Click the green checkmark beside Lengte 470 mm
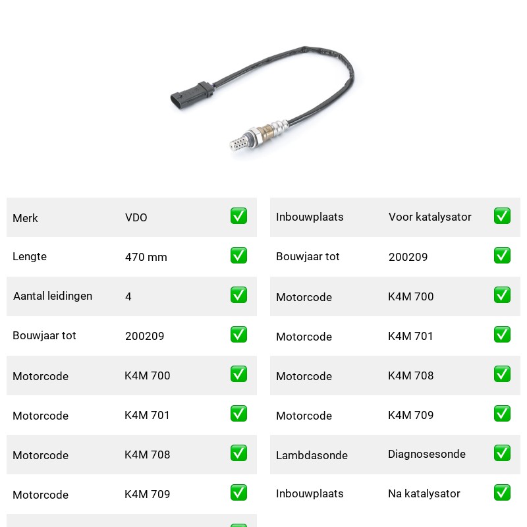 pos(238,256)
